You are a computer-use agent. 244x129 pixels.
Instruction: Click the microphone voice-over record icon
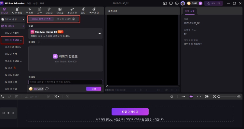click(172, 97)
